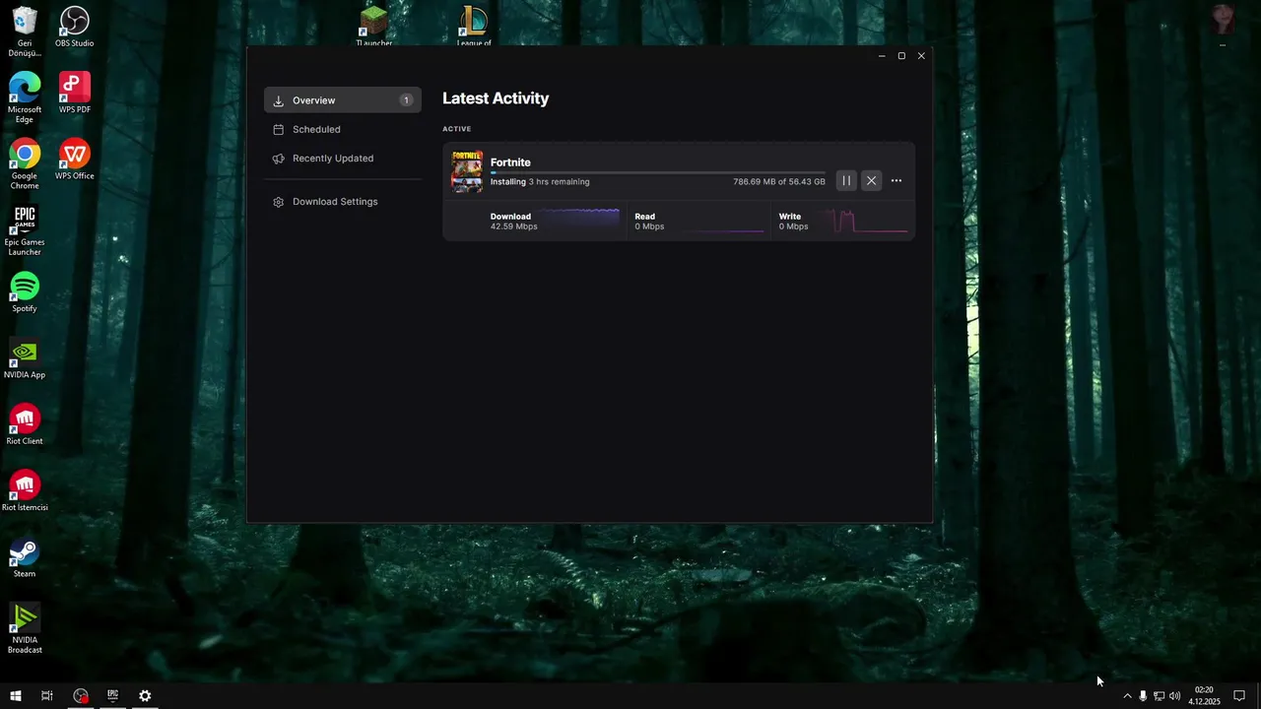Open the volume control in the tray

(1174, 696)
